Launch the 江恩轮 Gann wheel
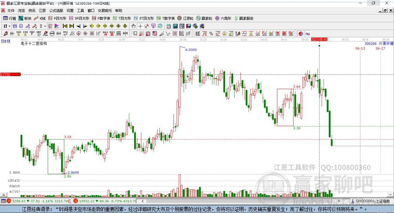 coord(185,18)
